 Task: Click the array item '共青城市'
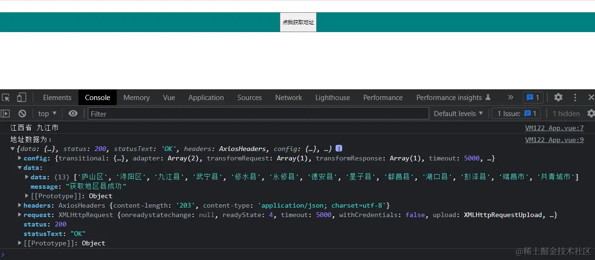click(556, 177)
